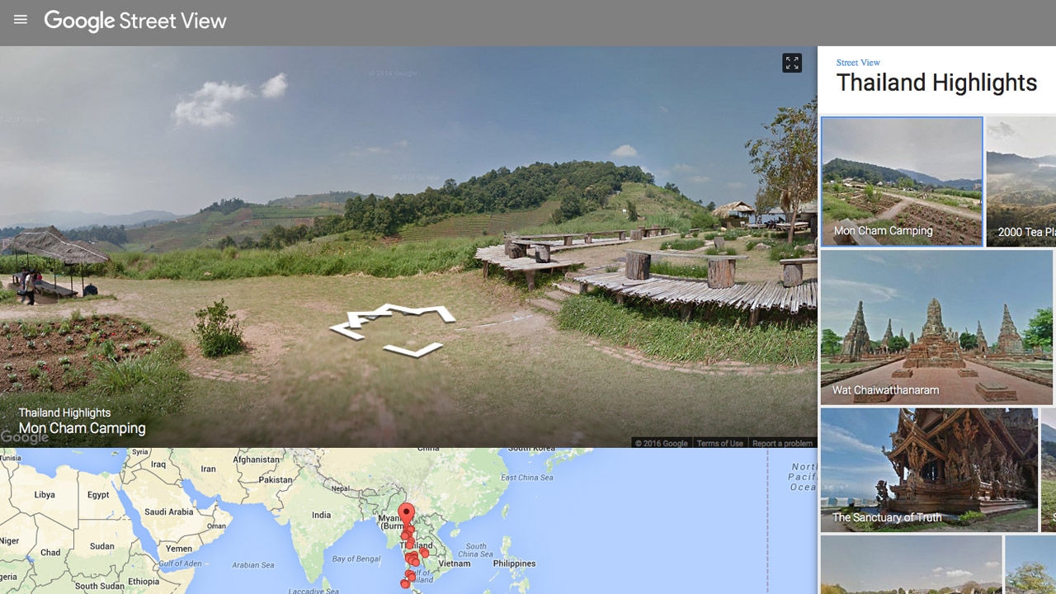Enter fullscreen mode on the panorama
Screen dimensions: 1056x594
[792, 63]
